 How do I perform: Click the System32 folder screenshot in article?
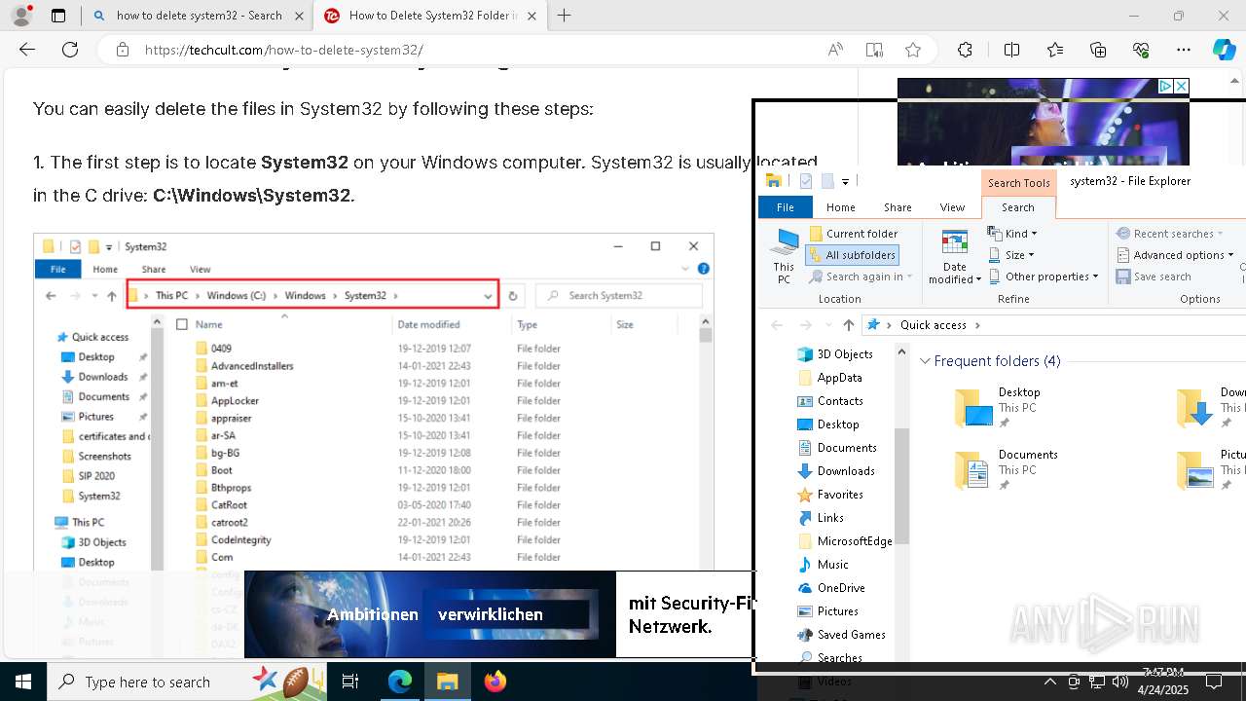click(374, 401)
